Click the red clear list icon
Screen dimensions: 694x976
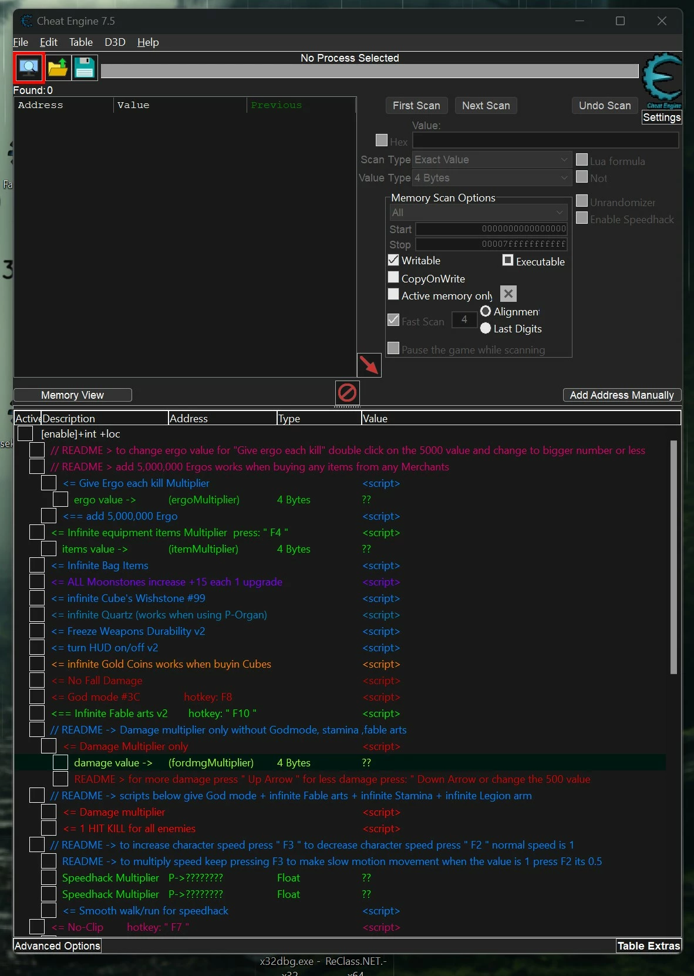347,392
